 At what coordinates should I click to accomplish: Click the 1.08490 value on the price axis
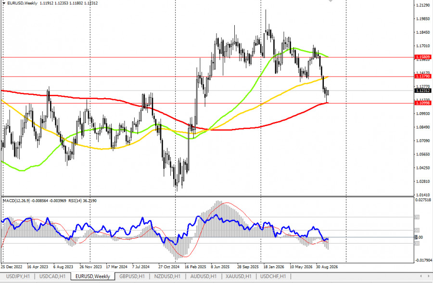423,127
